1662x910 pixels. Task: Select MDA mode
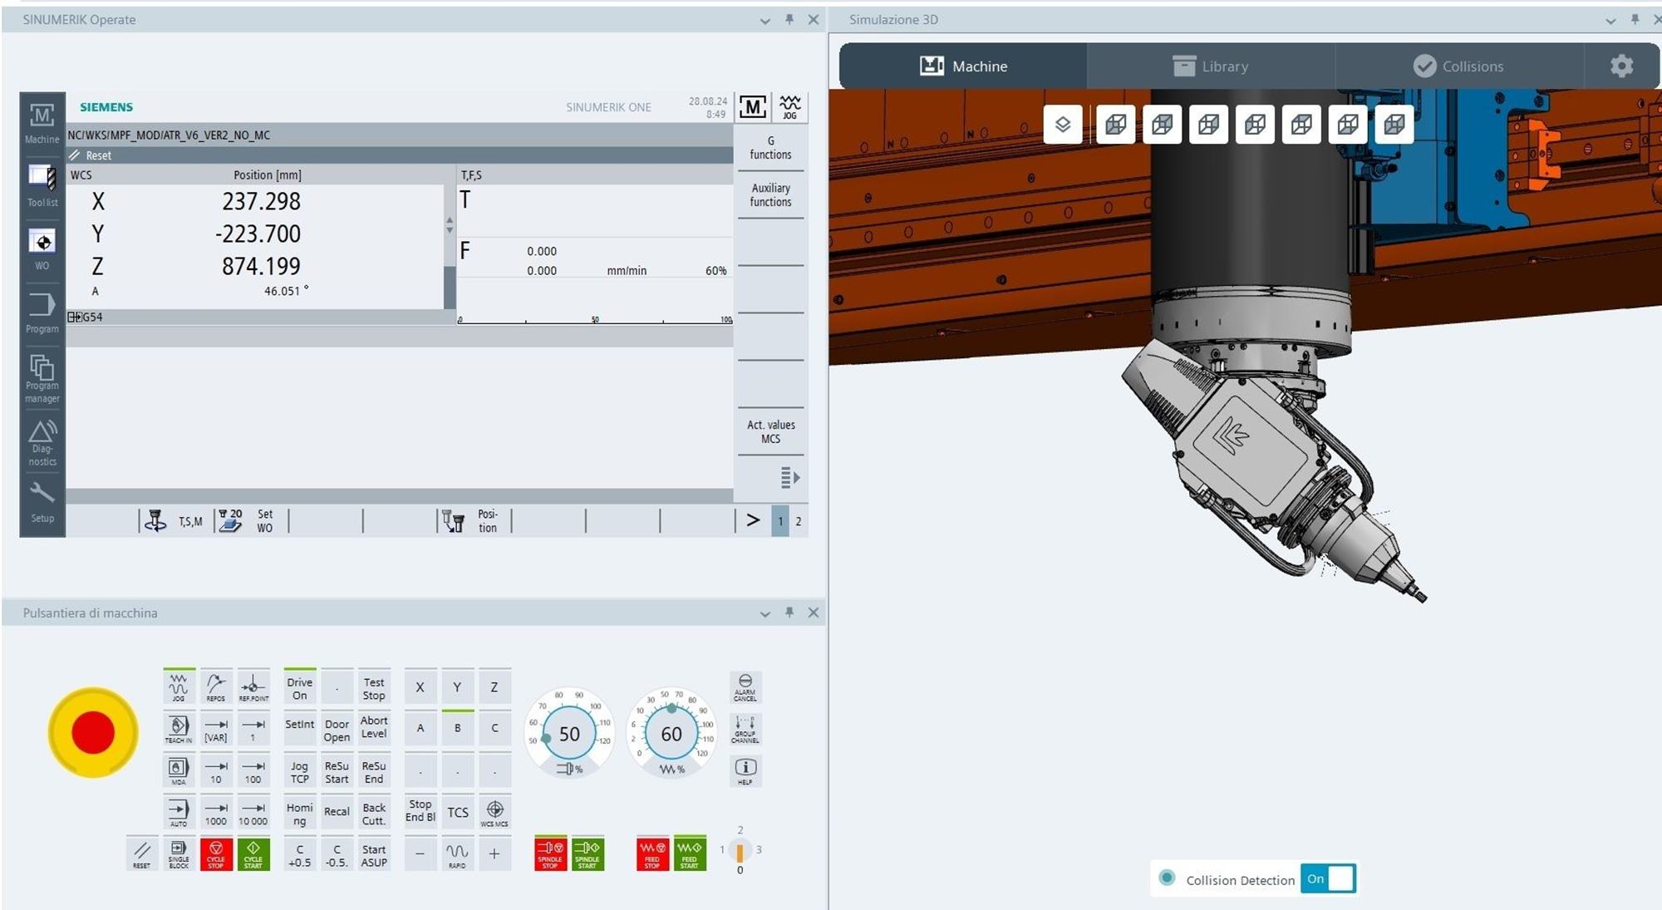click(178, 770)
